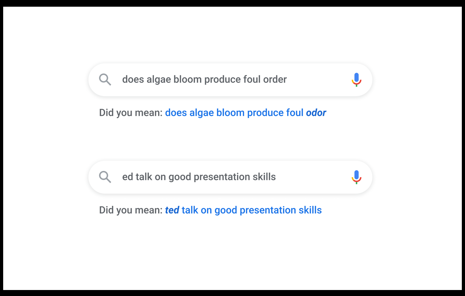Click the misspelled word 'order' in first search box
This screenshot has width=465, height=296.
click(x=275, y=80)
